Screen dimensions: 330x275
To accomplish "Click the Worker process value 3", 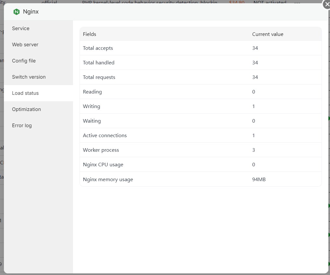I will [x=254, y=150].
